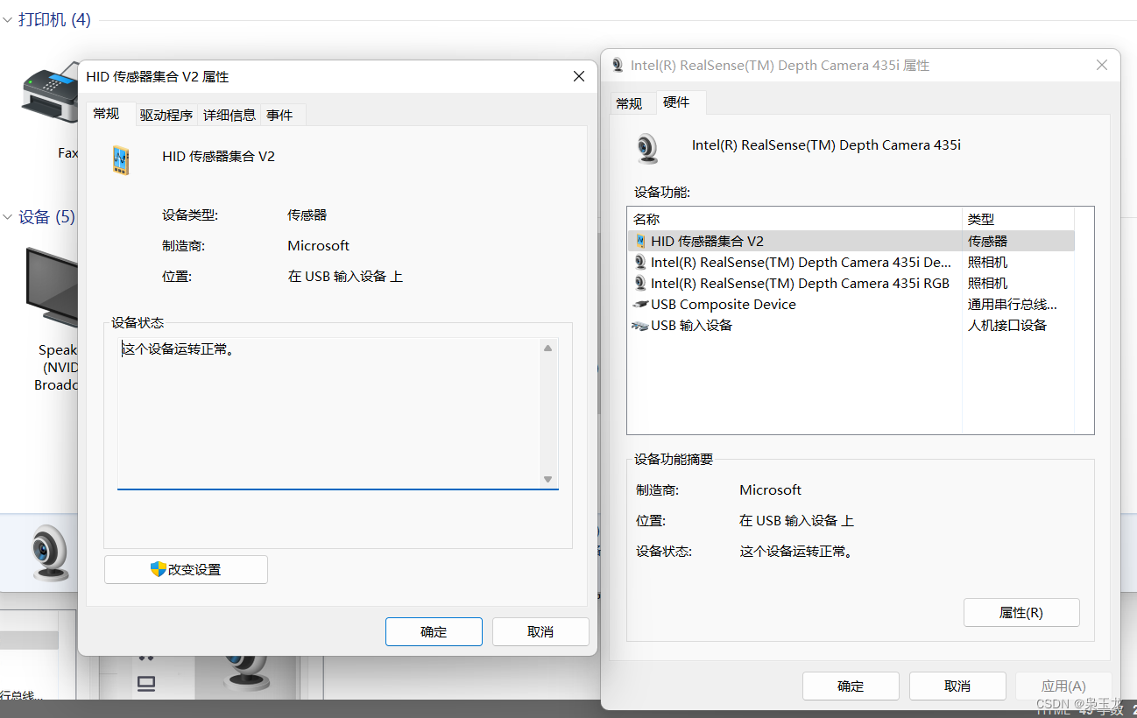Click the 人机接口设备 type cell

tap(1007, 326)
